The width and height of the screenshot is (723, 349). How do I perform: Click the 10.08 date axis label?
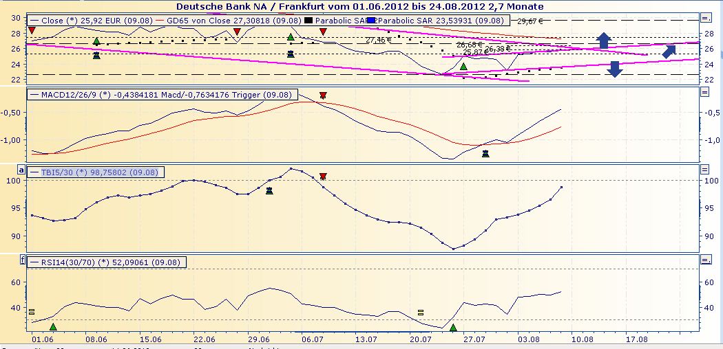(583, 339)
